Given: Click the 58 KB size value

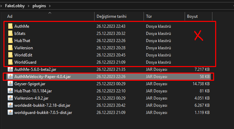Looking at the screenshot, I should (x=205, y=77).
